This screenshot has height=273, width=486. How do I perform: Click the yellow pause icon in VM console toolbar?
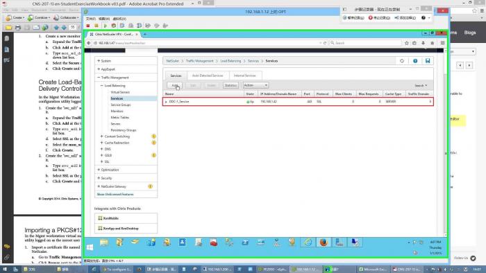(x=97, y=26)
